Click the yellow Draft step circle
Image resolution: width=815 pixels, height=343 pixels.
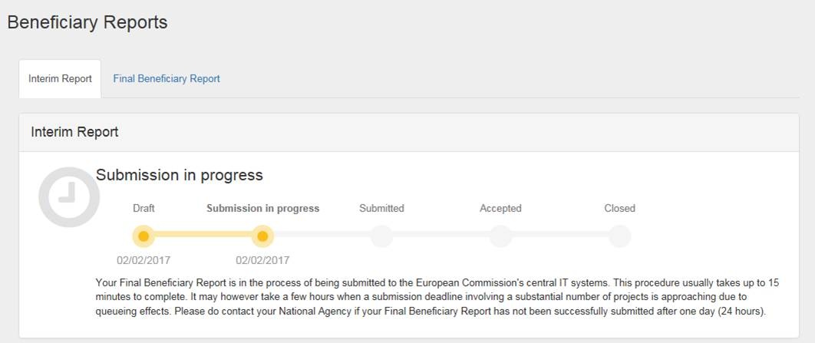pos(144,236)
